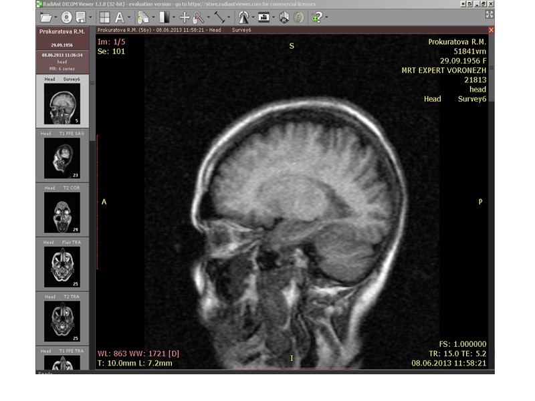The width and height of the screenshot is (535, 401).
Task: Activate the pan cross-arrows tool
Action: (185, 17)
